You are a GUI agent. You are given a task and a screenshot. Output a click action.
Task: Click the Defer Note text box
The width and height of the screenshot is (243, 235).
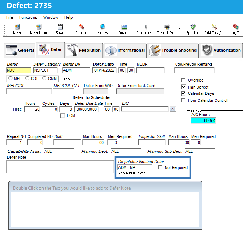click(x=60, y=167)
